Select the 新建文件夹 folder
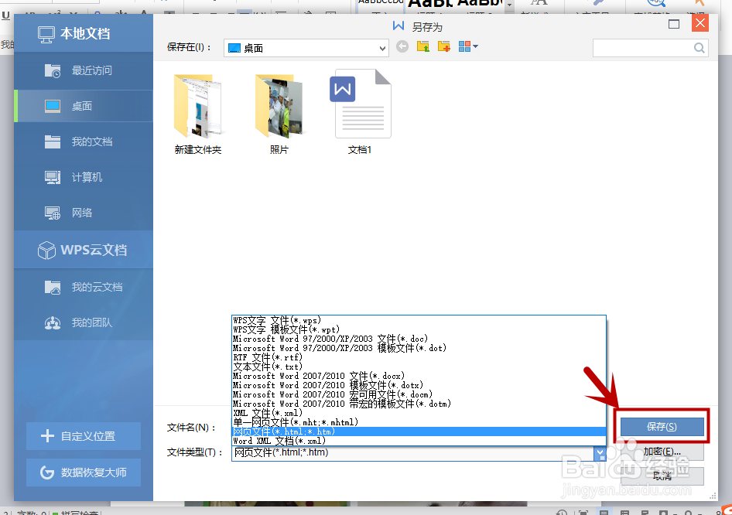732x515 pixels. coord(198,114)
